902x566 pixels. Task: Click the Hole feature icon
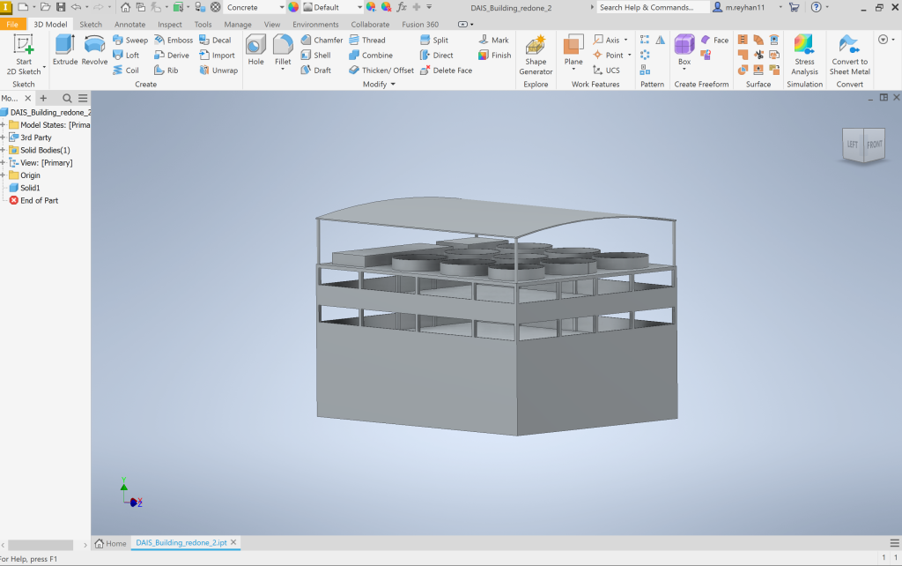[255, 50]
